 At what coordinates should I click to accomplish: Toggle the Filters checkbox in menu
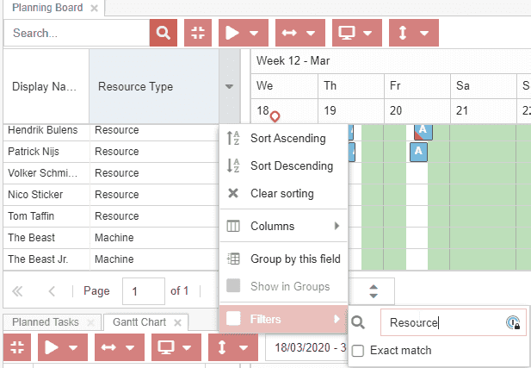point(233,319)
